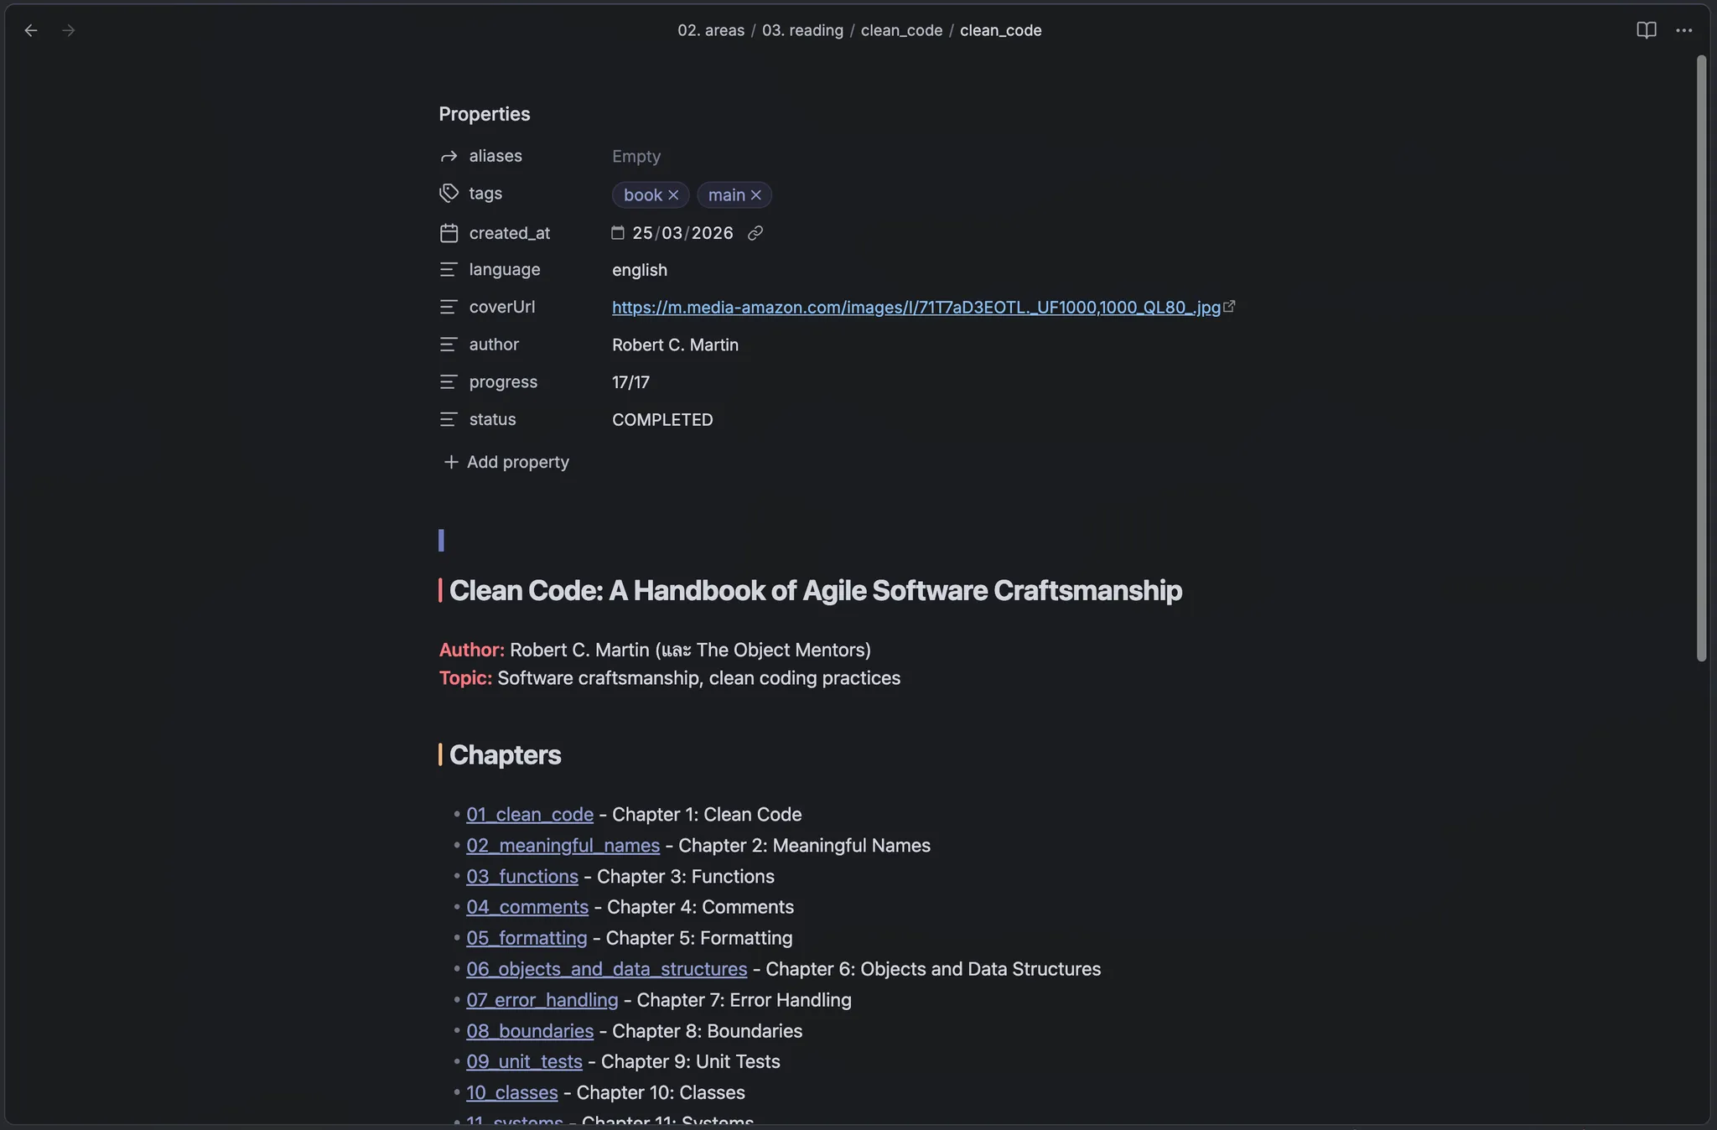Edit the author value 'Robert C. Martin'
Viewport: 1717px width, 1130px height.
(x=675, y=345)
